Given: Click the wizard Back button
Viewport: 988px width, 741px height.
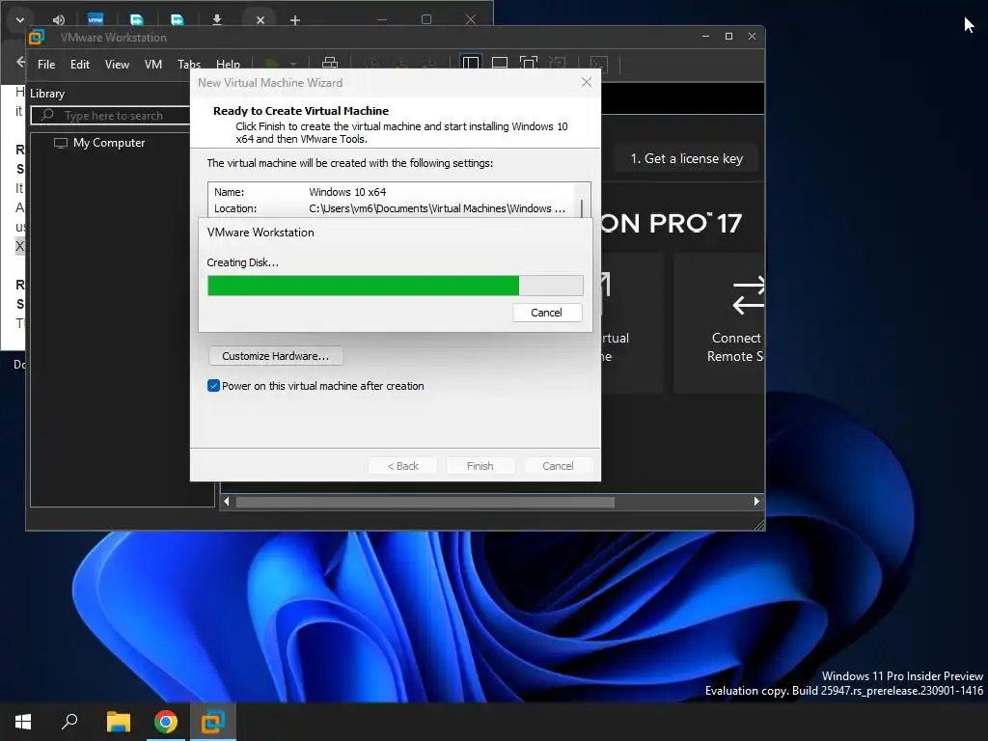Looking at the screenshot, I should point(402,466).
